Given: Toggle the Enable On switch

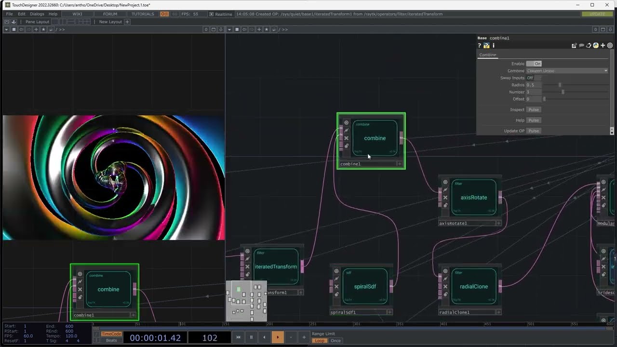Looking at the screenshot, I should click(534, 64).
